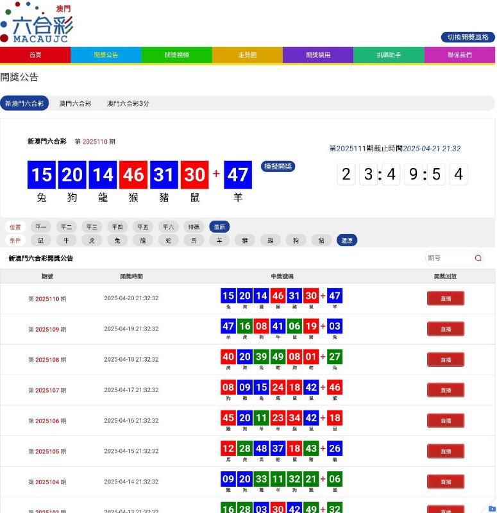Image resolution: width=497 pixels, height=513 pixels.
Task: Click the large special number 47 ball
Action: (x=238, y=174)
